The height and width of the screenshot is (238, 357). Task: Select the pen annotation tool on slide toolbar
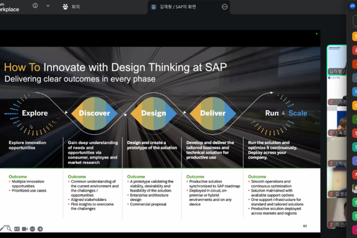pyautogui.click(x=2, y=228)
